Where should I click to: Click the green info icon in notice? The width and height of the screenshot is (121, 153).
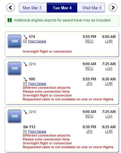click(10, 20)
